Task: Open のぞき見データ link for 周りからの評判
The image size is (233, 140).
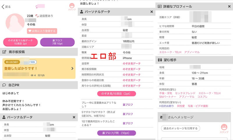Action: click(x=132, y=86)
